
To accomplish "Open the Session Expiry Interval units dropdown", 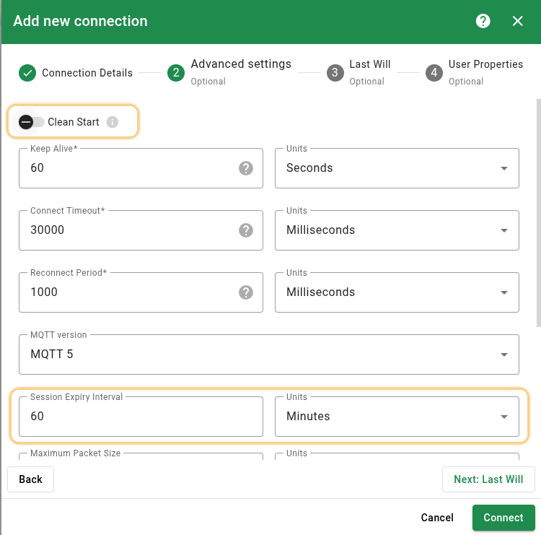I will click(397, 417).
